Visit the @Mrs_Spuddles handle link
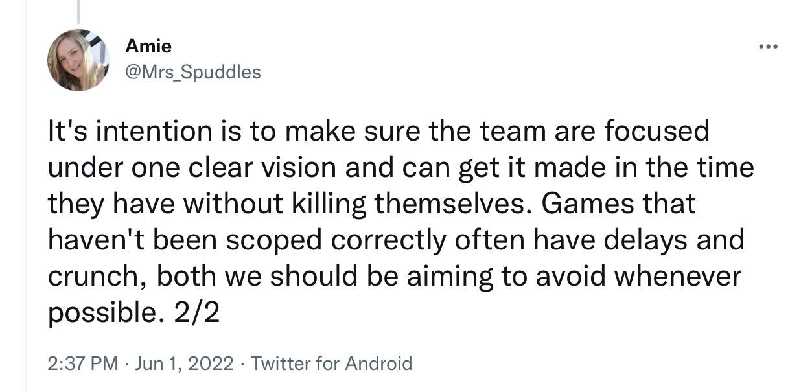Image resolution: width=801 pixels, height=392 pixels. click(x=192, y=72)
